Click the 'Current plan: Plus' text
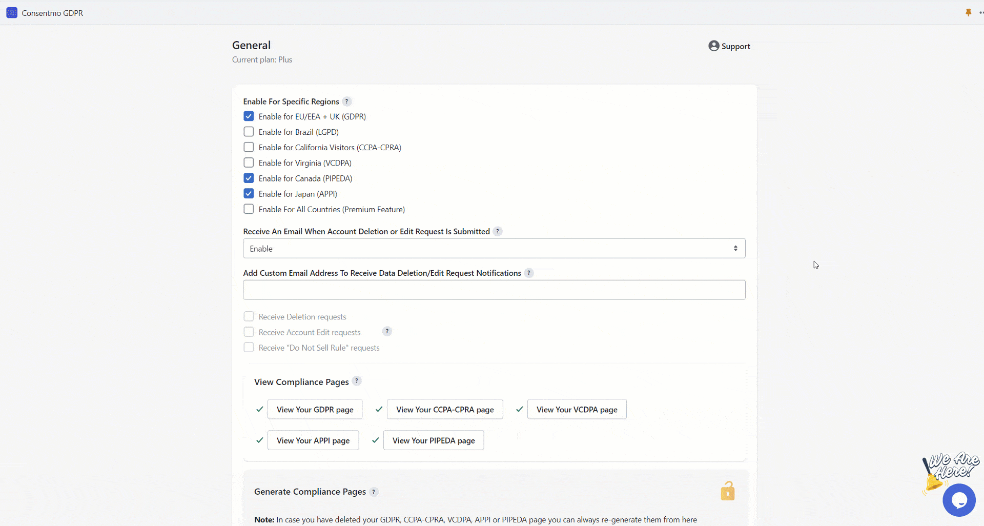 262,59
